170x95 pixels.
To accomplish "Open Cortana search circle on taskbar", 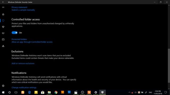I will click(x=10, y=92).
